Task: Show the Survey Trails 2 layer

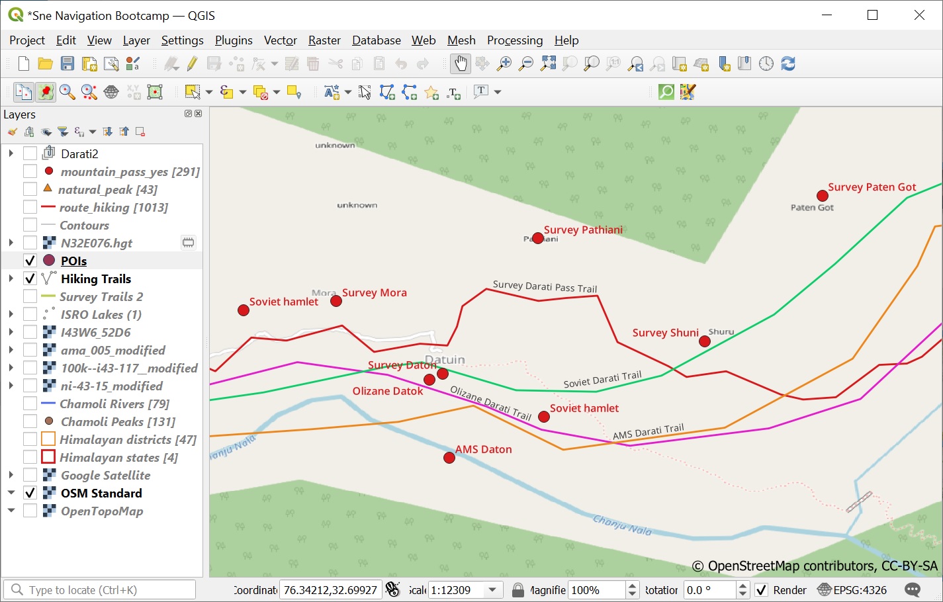Action: [x=30, y=296]
